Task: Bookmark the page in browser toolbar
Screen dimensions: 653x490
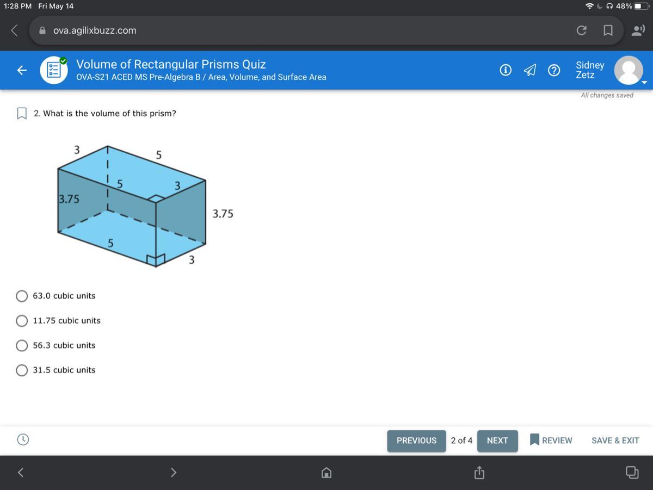Action: pos(608,31)
